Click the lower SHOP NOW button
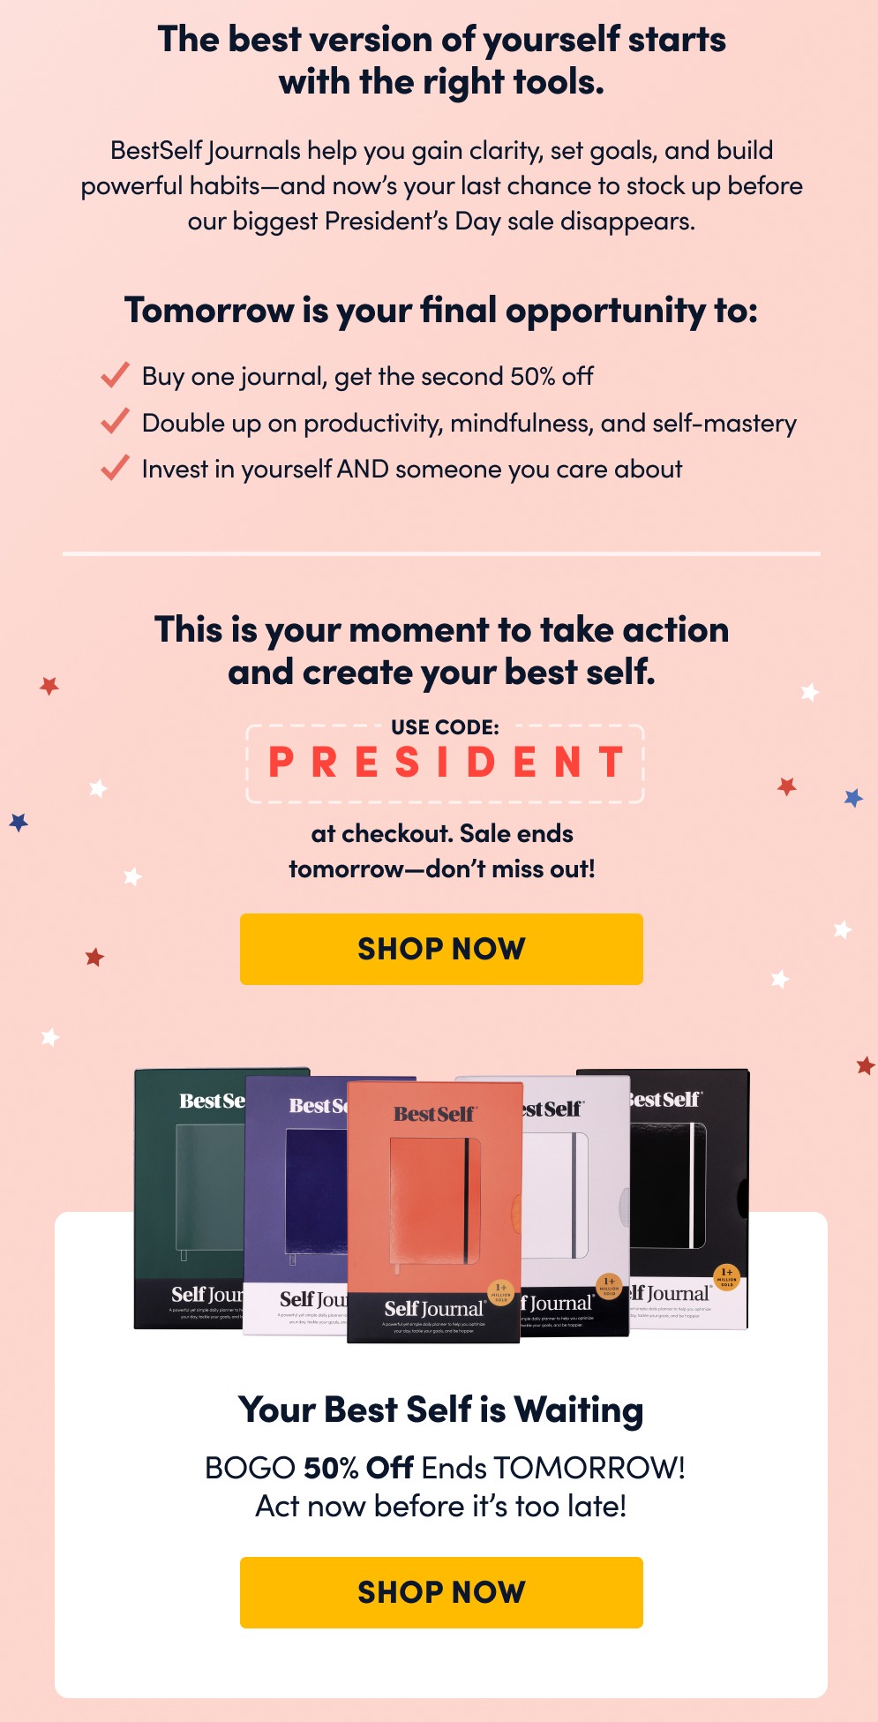Viewport: 878px width, 1722px height. [x=441, y=1592]
